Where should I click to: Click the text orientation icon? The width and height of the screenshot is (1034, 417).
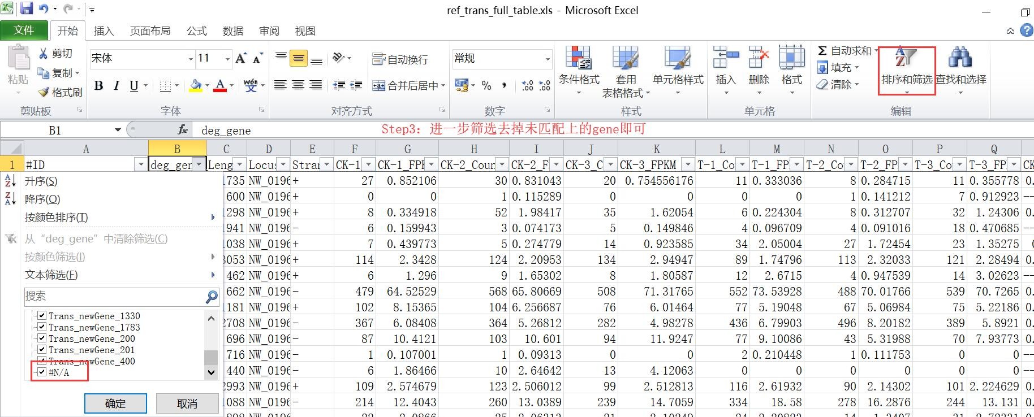(x=338, y=58)
